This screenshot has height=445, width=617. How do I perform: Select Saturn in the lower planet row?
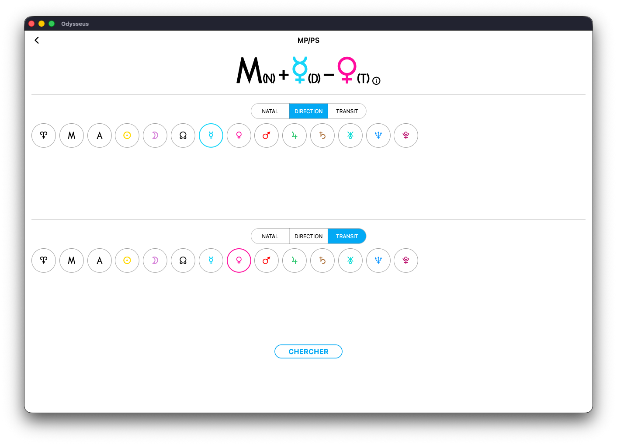[x=322, y=261]
